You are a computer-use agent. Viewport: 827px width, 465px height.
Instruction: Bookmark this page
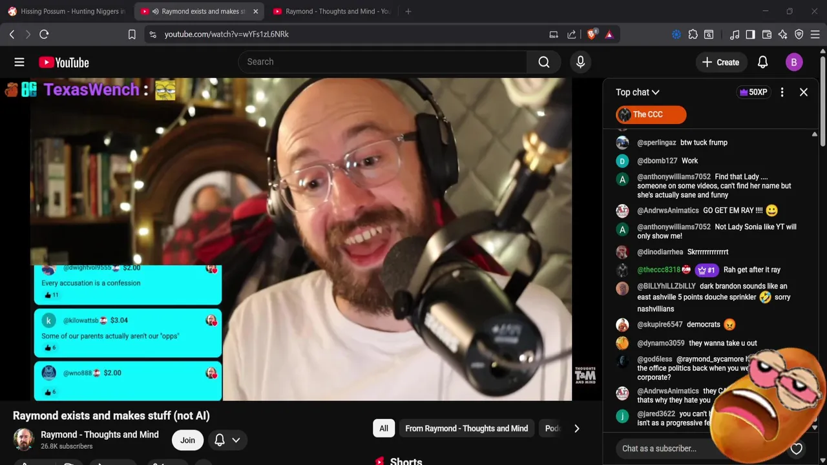pyautogui.click(x=132, y=34)
